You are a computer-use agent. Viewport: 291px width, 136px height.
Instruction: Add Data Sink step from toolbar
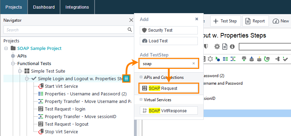pos(252,59)
